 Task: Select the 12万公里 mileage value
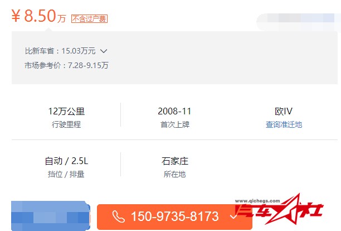point(66,112)
